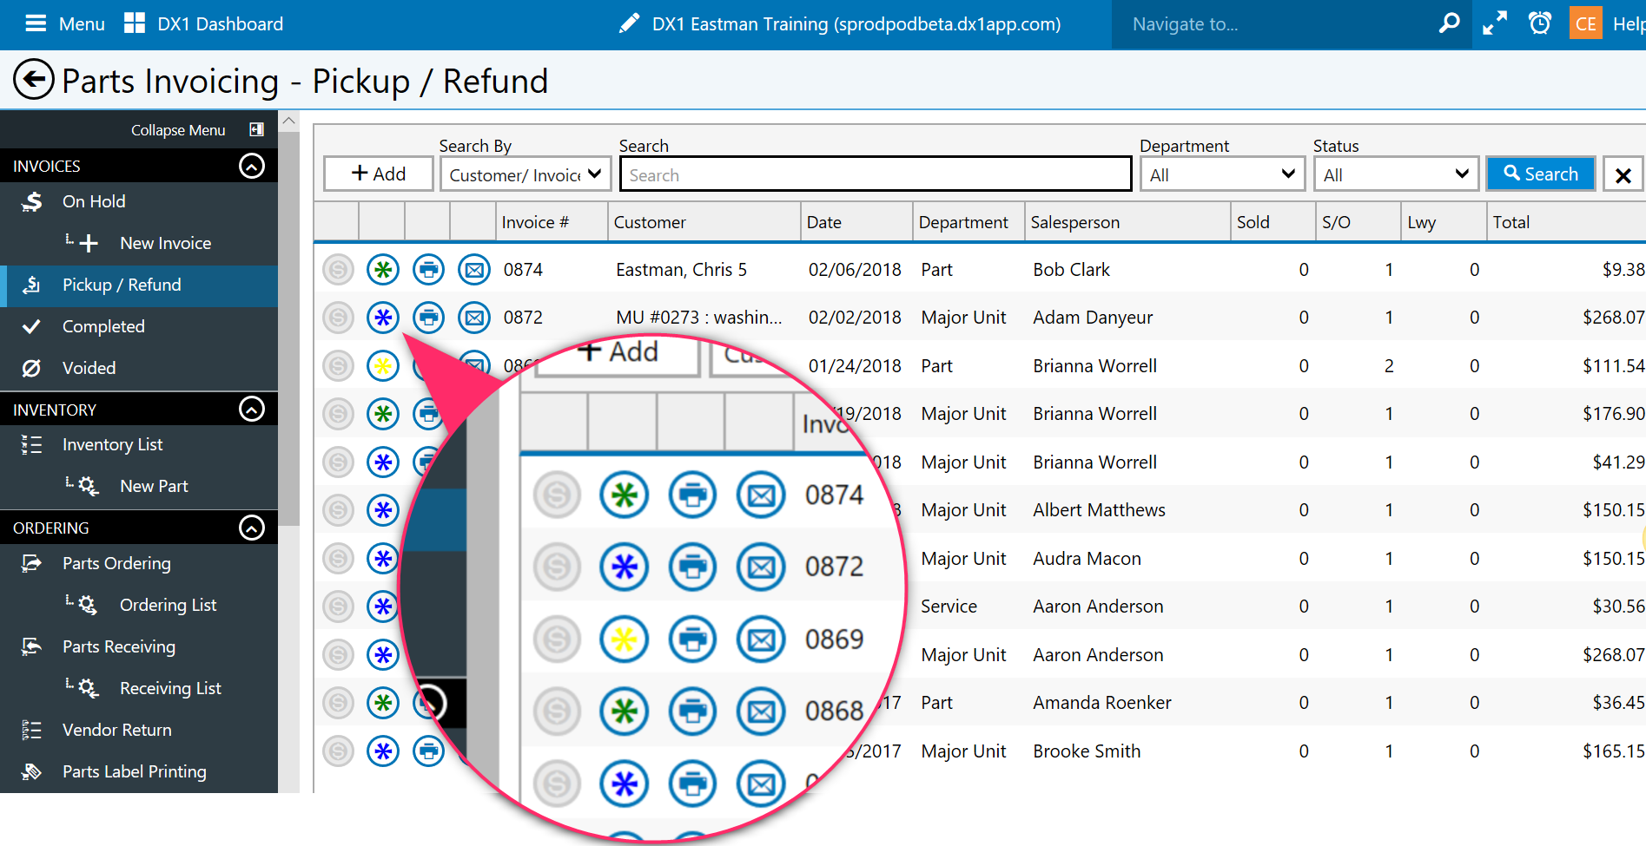Click the Collapse Menu panel icon

256,129
